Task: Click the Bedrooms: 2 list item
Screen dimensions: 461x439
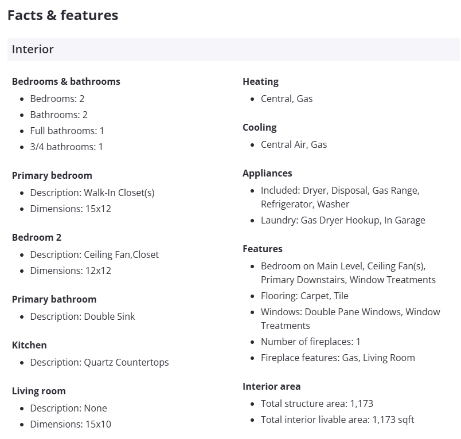Action: (x=57, y=99)
